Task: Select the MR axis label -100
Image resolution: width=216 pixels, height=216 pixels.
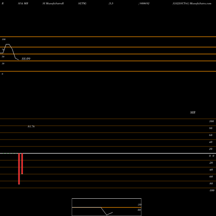Action: pyautogui.click(x=212, y=191)
